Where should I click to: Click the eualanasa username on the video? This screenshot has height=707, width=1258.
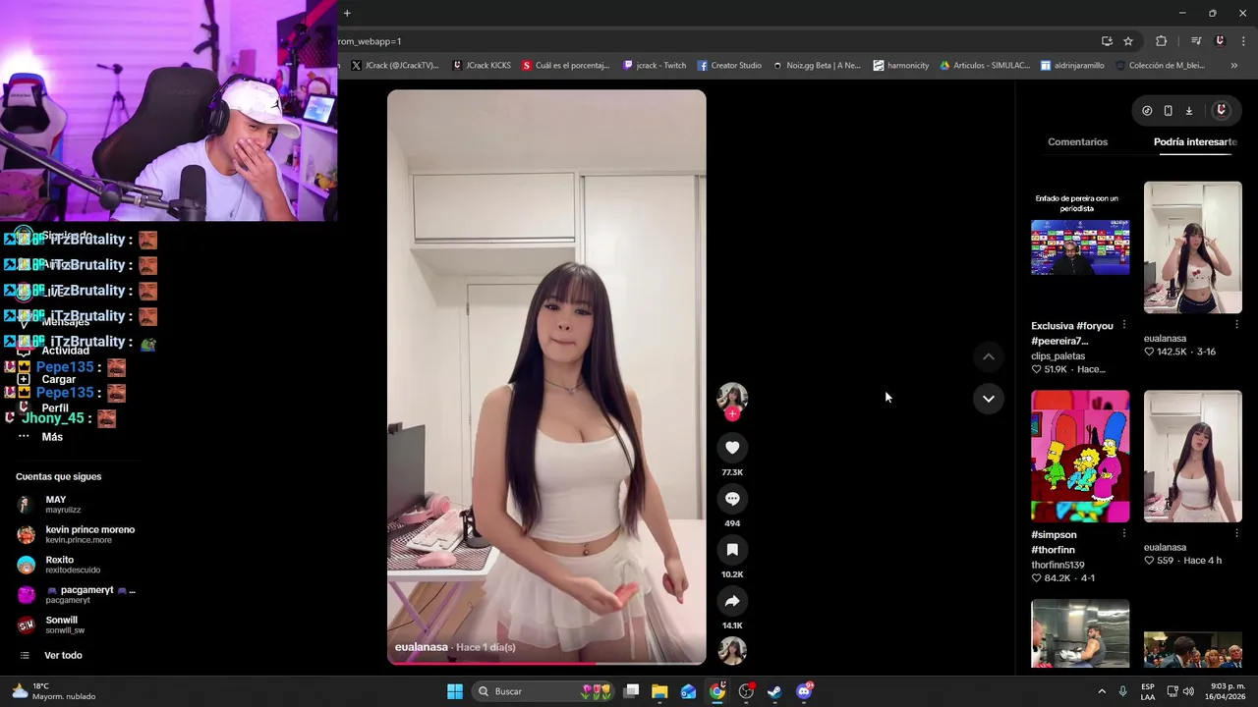tap(422, 647)
